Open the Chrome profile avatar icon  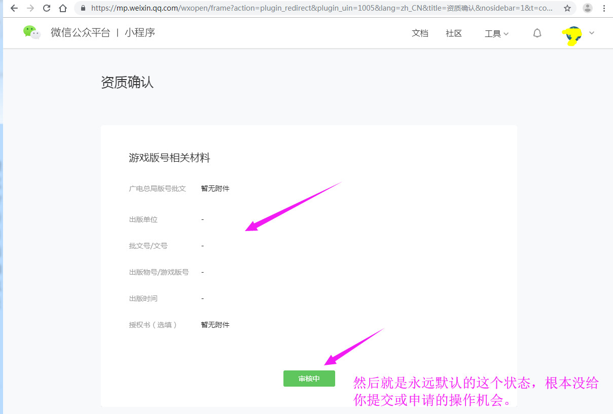pos(588,8)
